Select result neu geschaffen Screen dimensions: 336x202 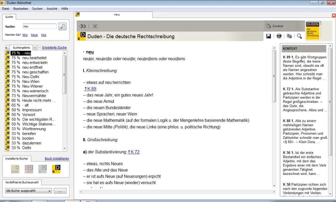(36, 72)
